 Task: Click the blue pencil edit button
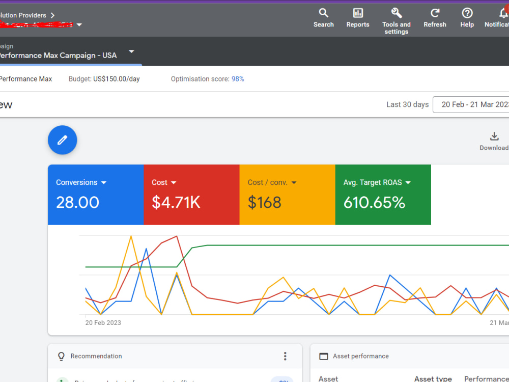click(62, 140)
